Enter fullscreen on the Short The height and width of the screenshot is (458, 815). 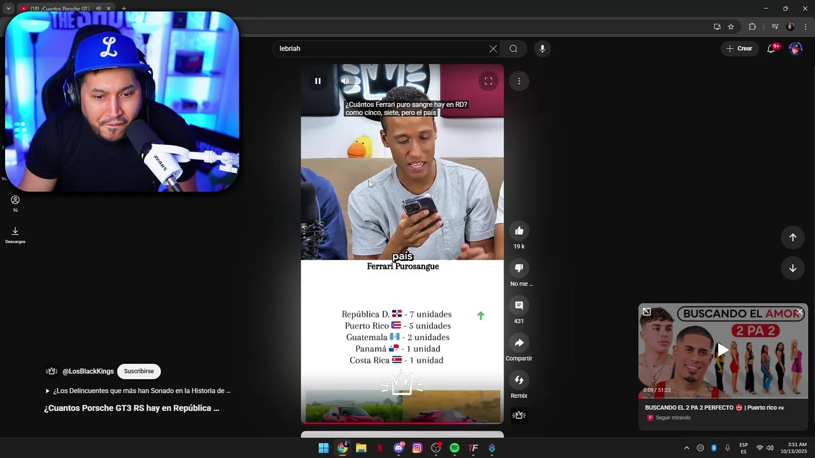(488, 81)
